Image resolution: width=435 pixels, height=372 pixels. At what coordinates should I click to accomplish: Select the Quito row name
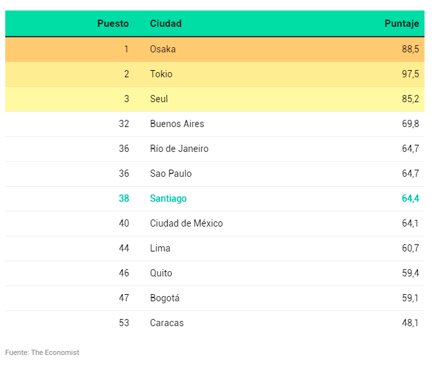coord(161,273)
